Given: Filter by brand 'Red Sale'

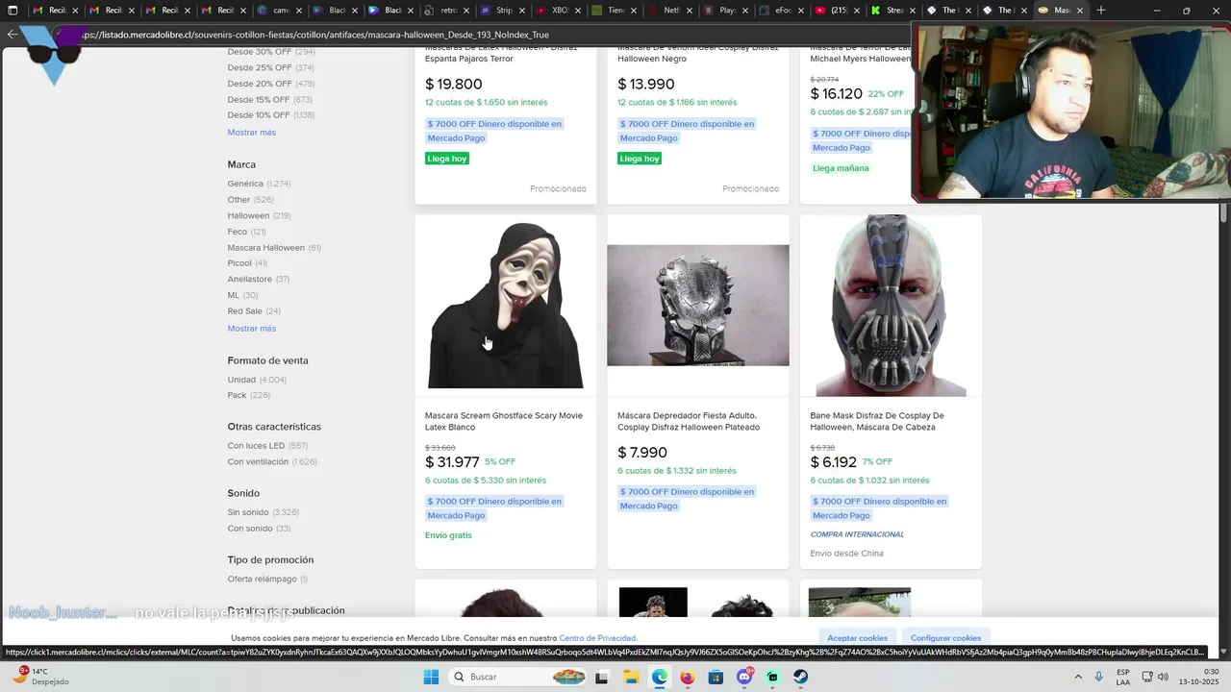Looking at the screenshot, I should (254, 311).
